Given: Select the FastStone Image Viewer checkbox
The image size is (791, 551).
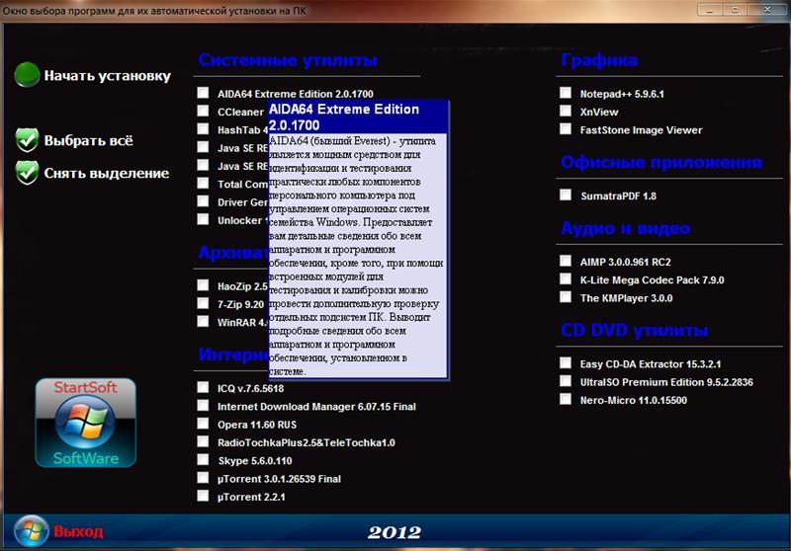Looking at the screenshot, I should click(x=566, y=129).
